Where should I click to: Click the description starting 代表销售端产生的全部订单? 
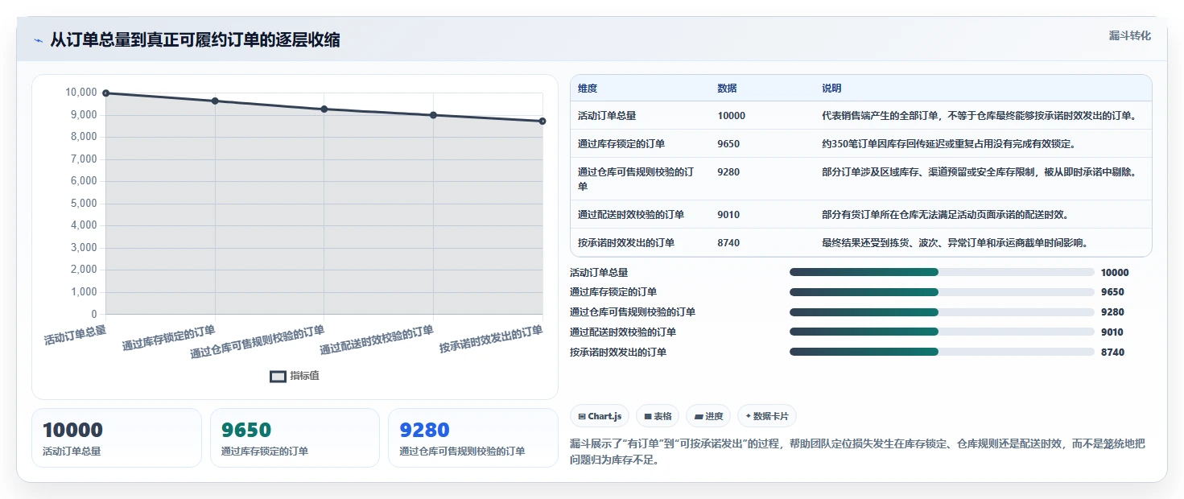point(979,116)
